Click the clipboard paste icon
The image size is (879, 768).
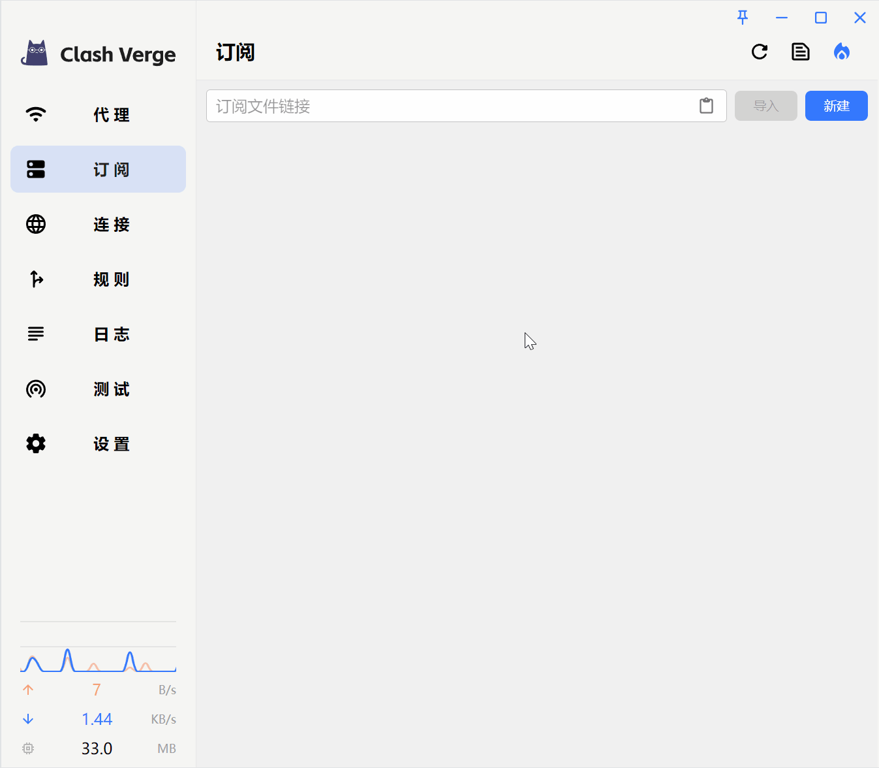[706, 106]
